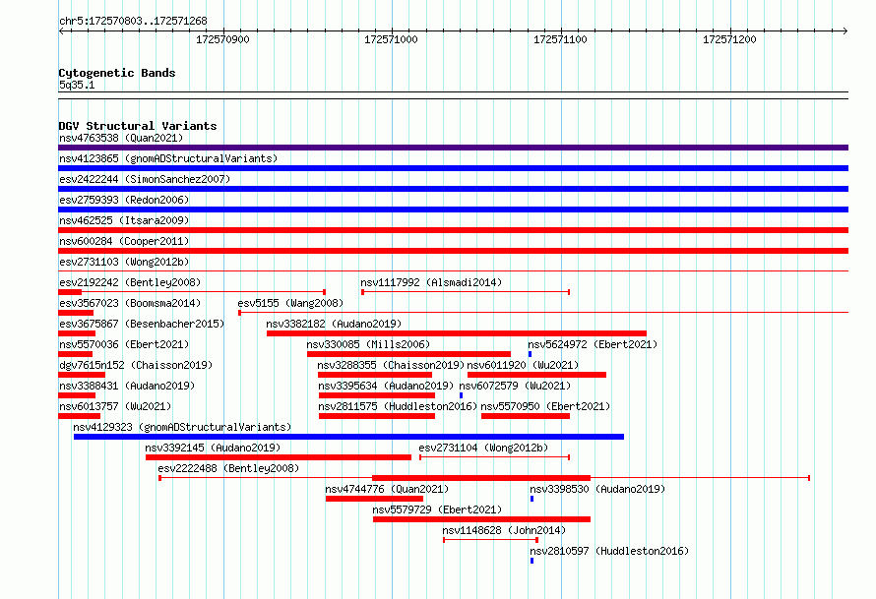Select nsv5570036 (Ebert2021) label

tap(124, 344)
